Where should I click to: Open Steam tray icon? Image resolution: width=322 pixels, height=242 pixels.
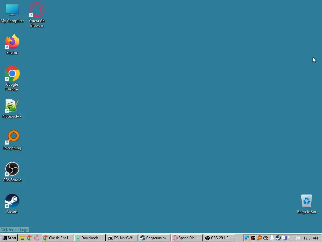(x=278, y=238)
